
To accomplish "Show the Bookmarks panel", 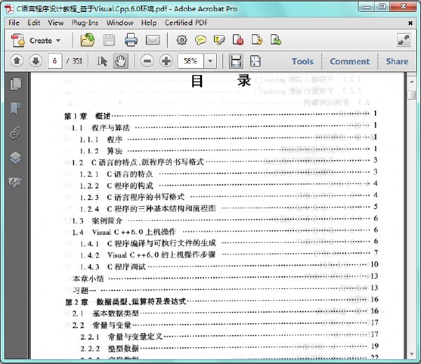I will (15, 108).
